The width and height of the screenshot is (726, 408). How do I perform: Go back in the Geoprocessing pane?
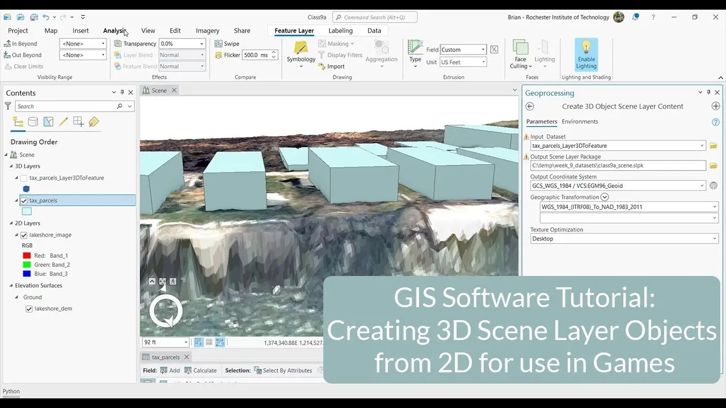pyautogui.click(x=530, y=106)
